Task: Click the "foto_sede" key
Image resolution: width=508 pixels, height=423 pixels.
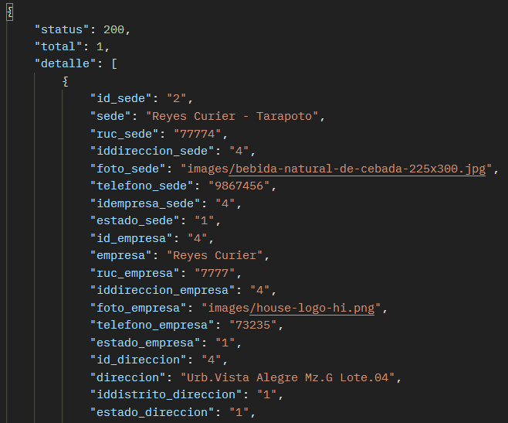Action: click(129, 169)
